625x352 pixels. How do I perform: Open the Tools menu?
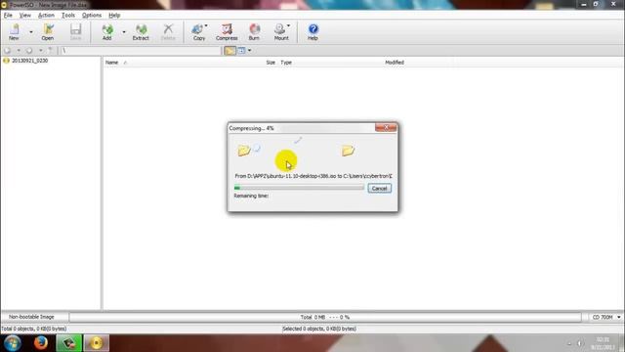pos(68,16)
